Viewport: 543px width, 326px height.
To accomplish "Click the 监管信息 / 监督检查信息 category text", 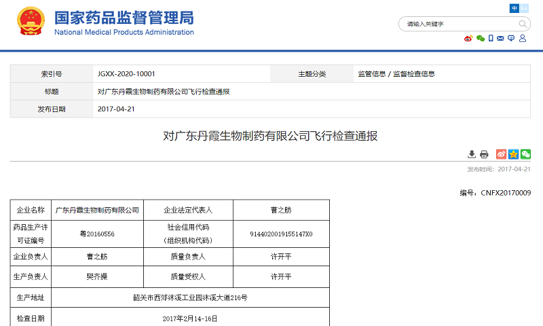I will click(x=396, y=74).
